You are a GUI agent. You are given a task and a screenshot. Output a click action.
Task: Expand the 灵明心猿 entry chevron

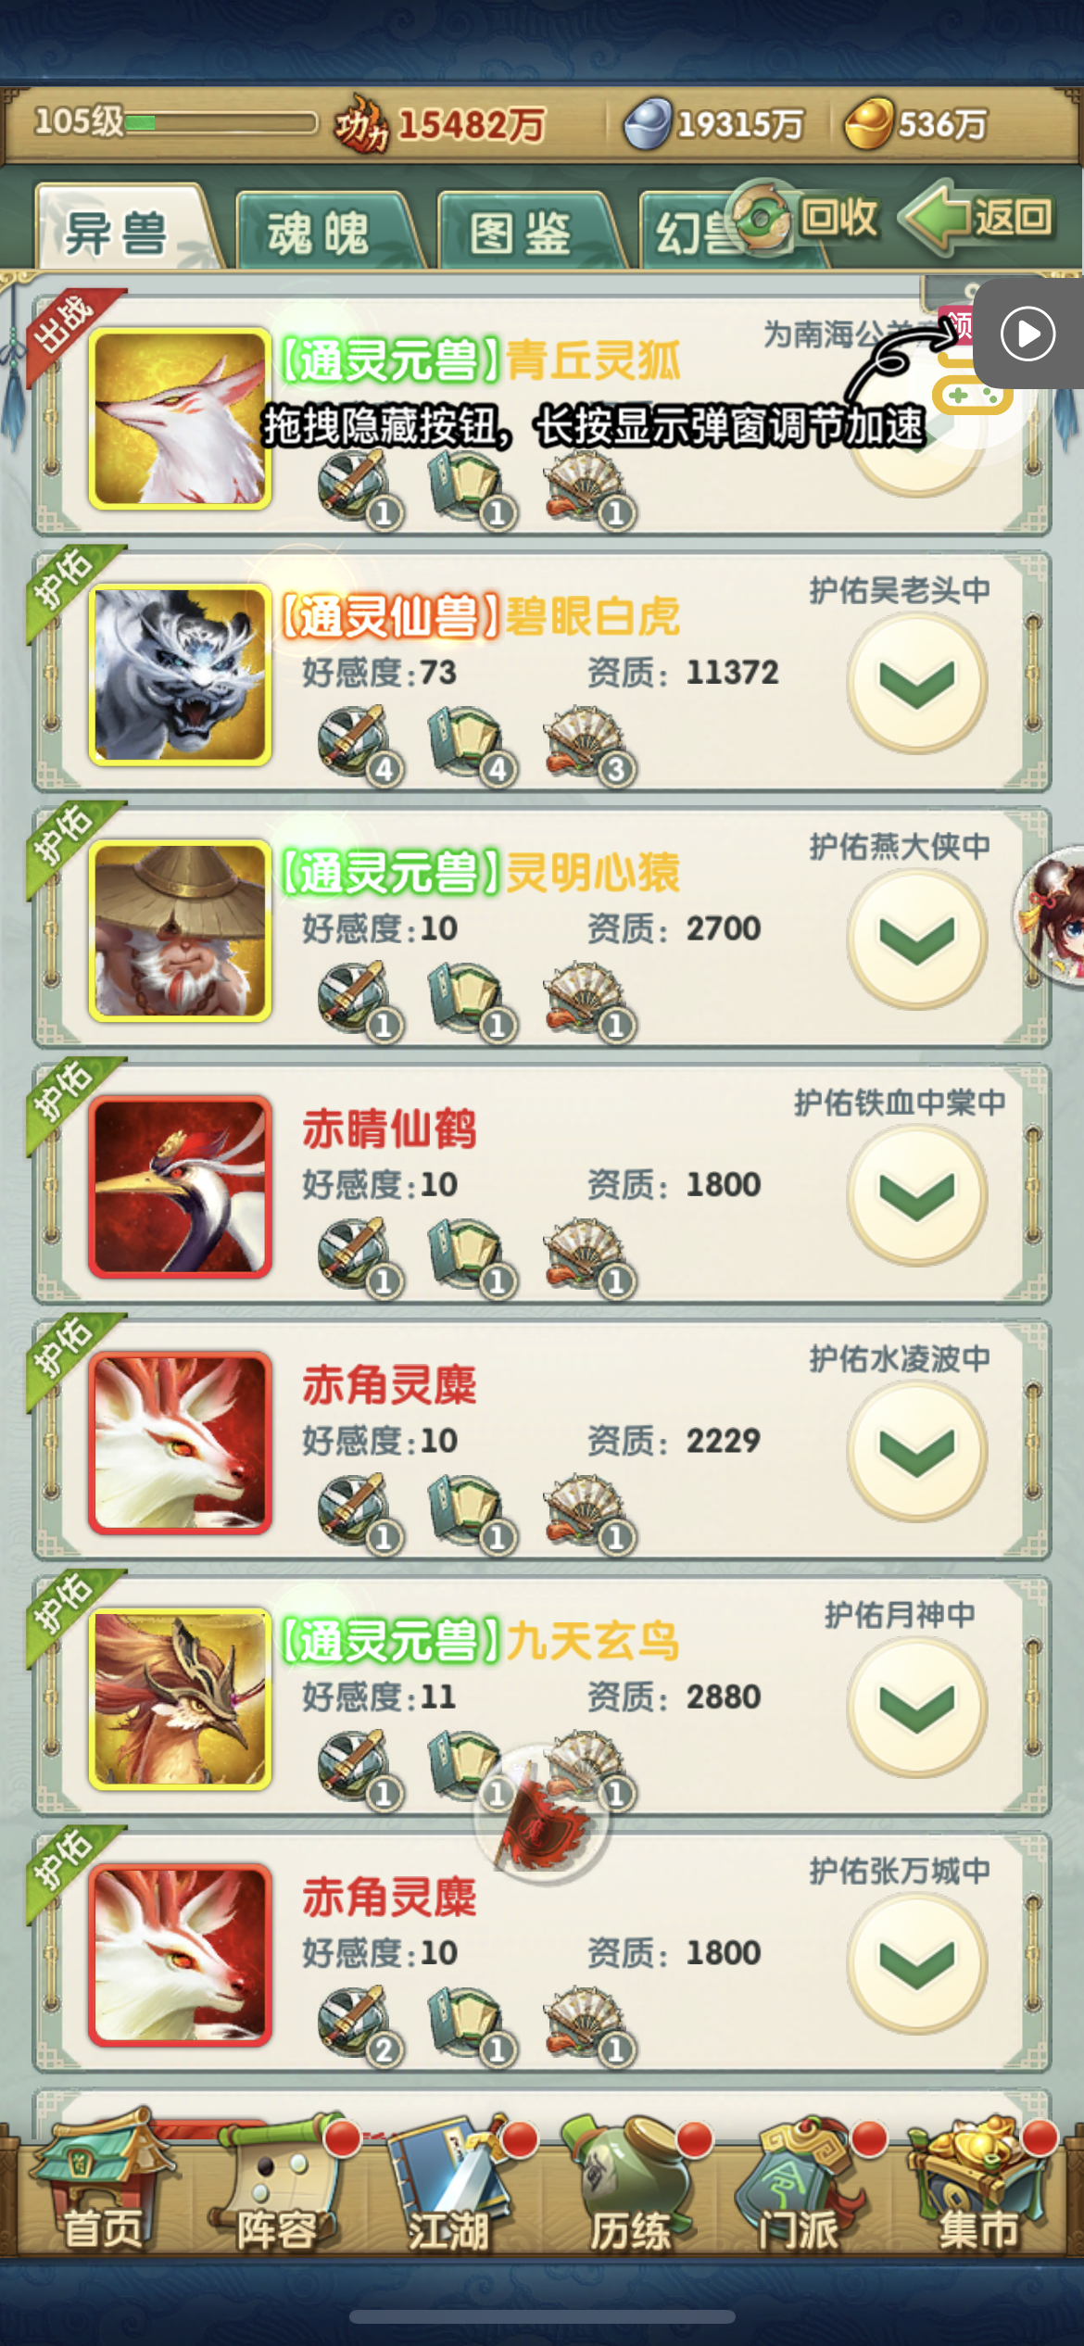coord(916,940)
